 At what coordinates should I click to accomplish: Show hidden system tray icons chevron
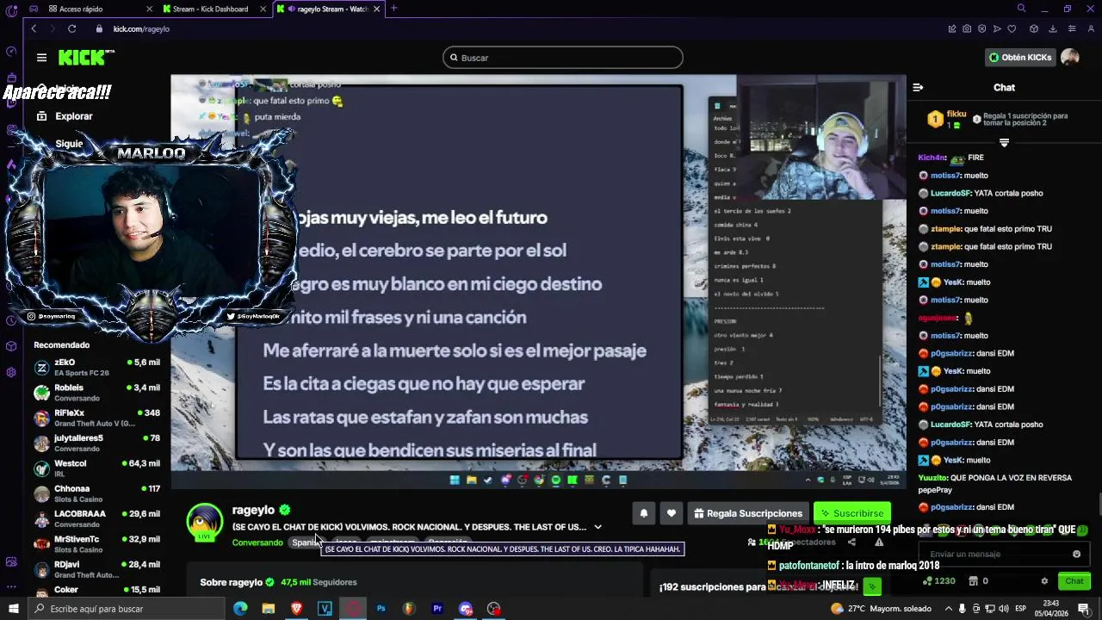click(950, 609)
